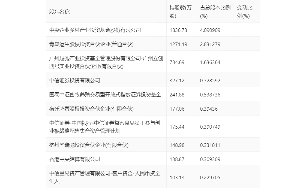Click the 0.229705 percentage value

tap(210, 177)
